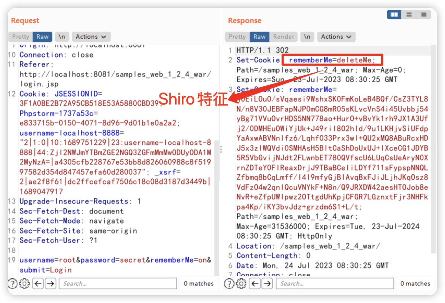The image size is (445, 303).
Task: Click the 'Response' panel title
Action: [245, 21]
